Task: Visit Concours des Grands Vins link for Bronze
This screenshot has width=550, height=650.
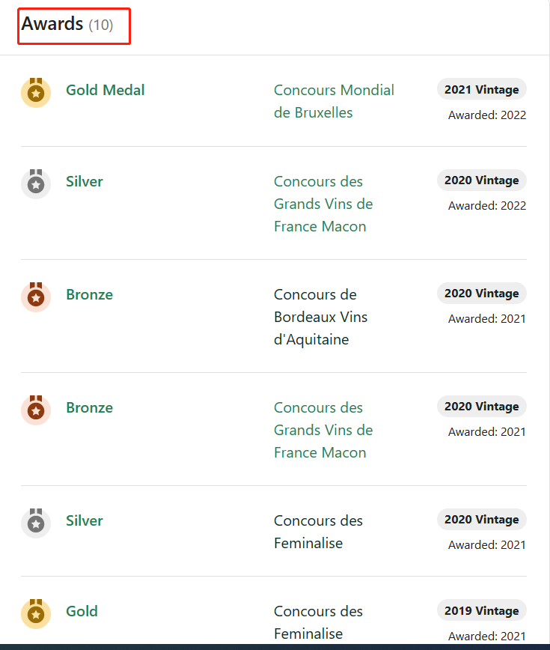Action: pos(323,430)
